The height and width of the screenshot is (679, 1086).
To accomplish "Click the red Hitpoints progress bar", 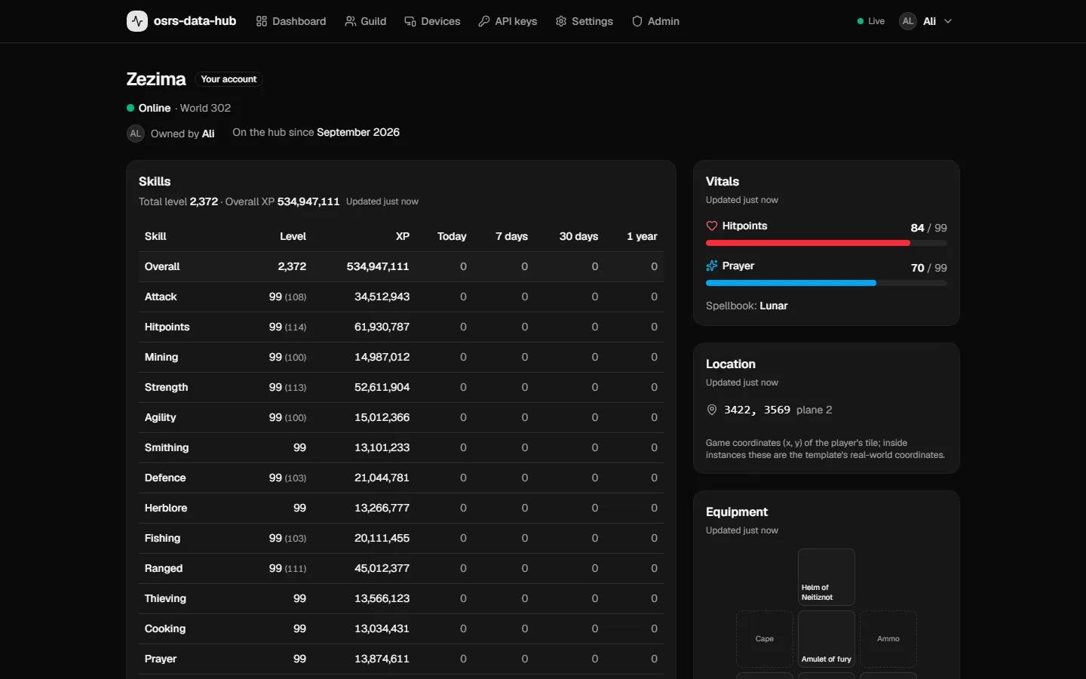I will [x=827, y=243].
